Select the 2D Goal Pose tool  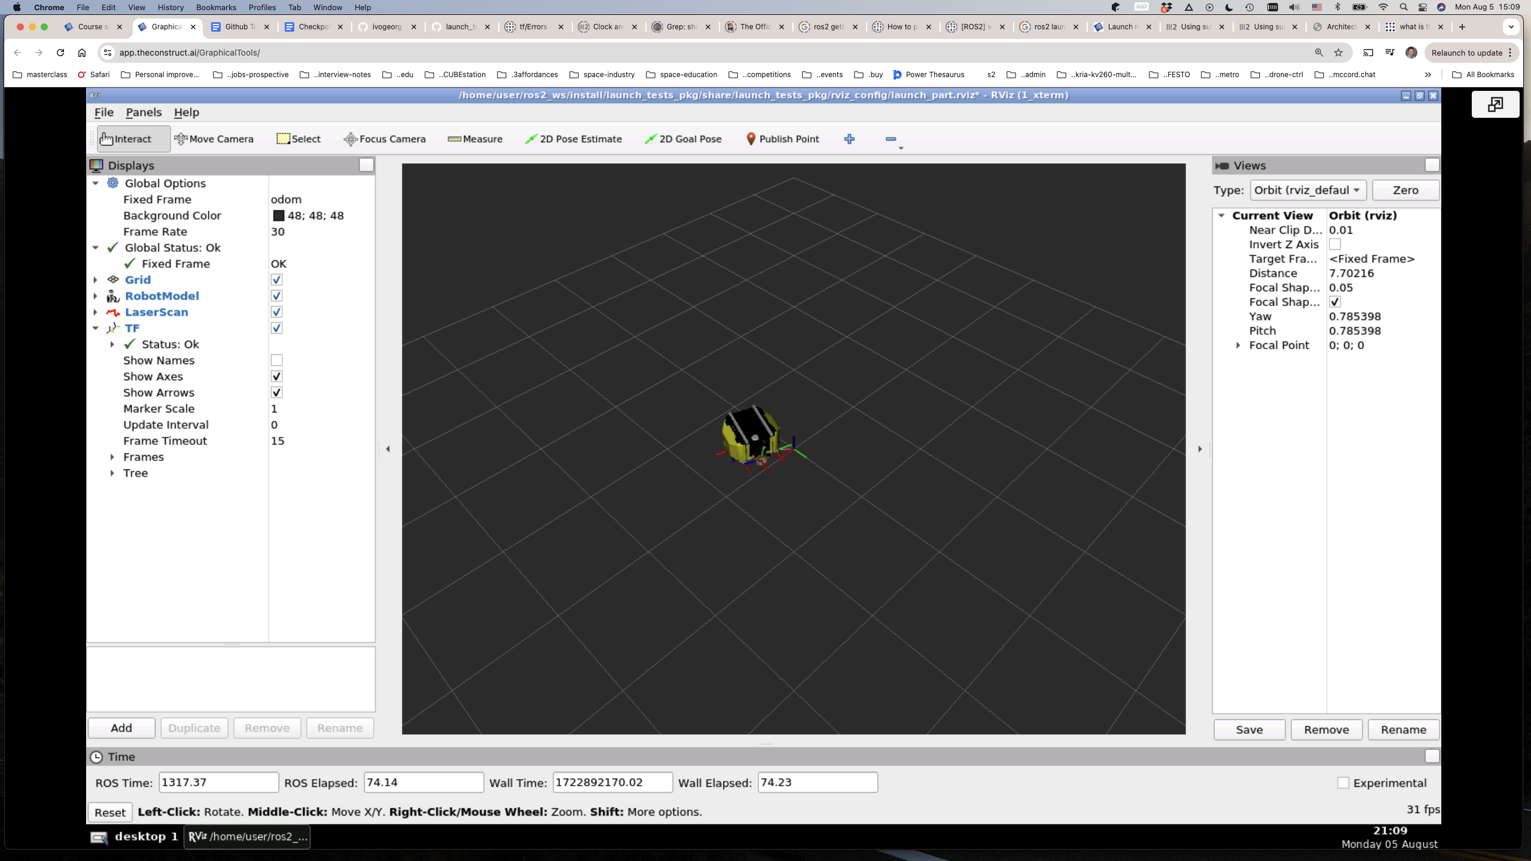[685, 138]
